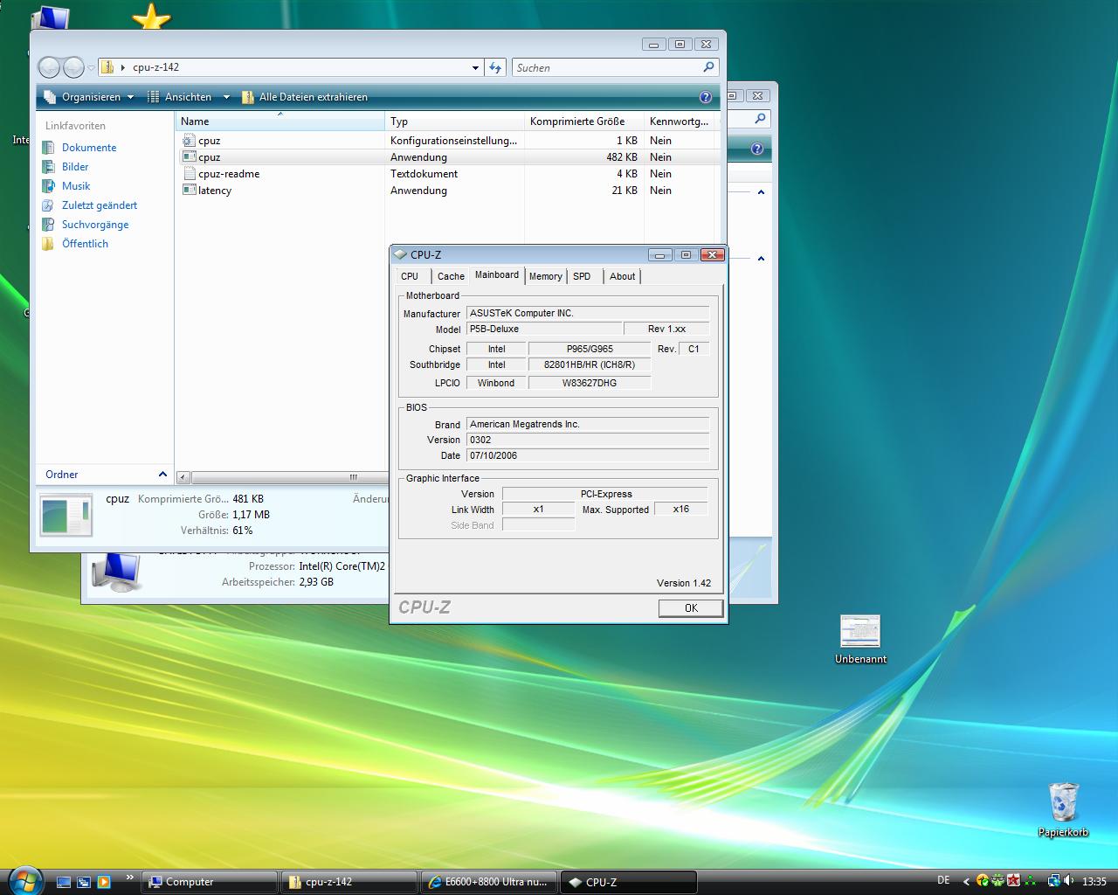Viewport: 1118px width, 895px height.
Task: Switch to the SPD tab in CPU-Z
Action: coord(582,276)
